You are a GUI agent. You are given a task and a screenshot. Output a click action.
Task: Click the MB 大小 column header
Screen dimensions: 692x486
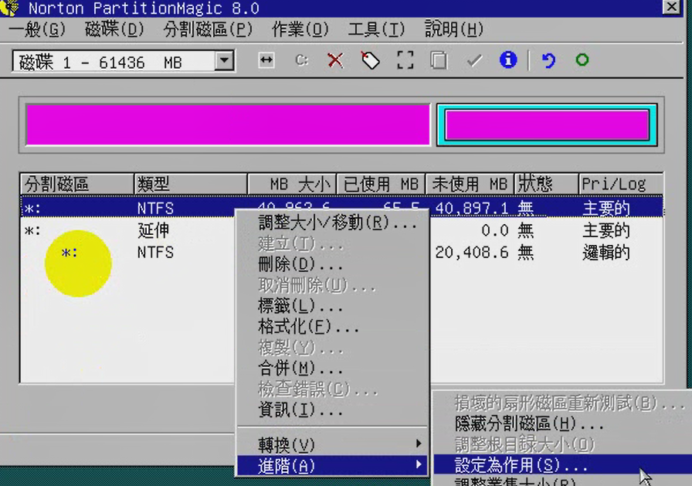click(x=292, y=184)
